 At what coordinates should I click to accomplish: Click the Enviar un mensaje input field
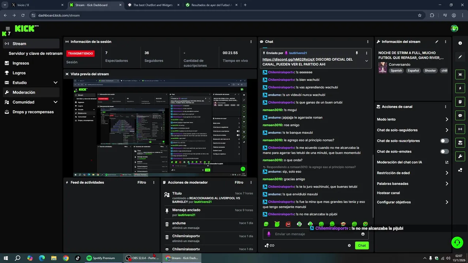point(315,234)
